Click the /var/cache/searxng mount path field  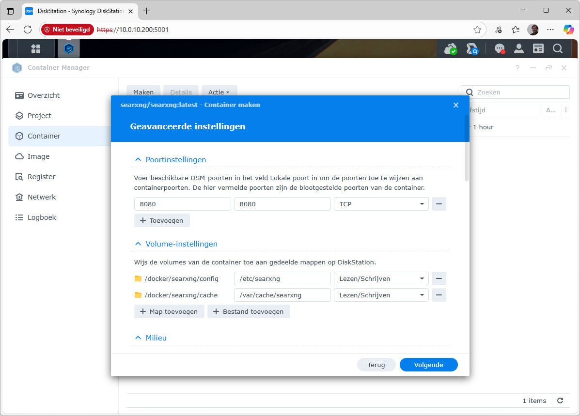click(282, 295)
